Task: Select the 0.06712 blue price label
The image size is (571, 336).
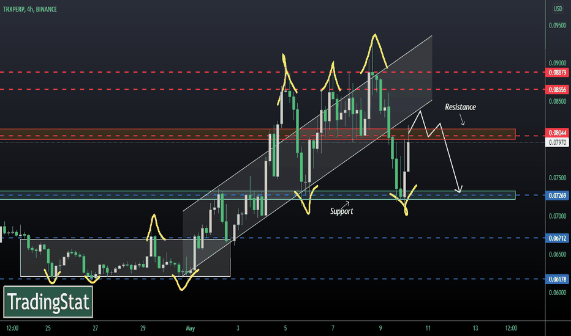Action: [x=557, y=238]
